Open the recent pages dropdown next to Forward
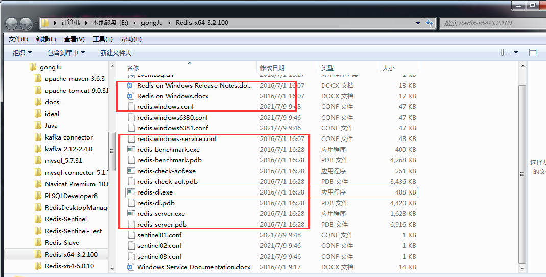Image resolution: width=546 pixels, height=277 pixels. [36, 24]
